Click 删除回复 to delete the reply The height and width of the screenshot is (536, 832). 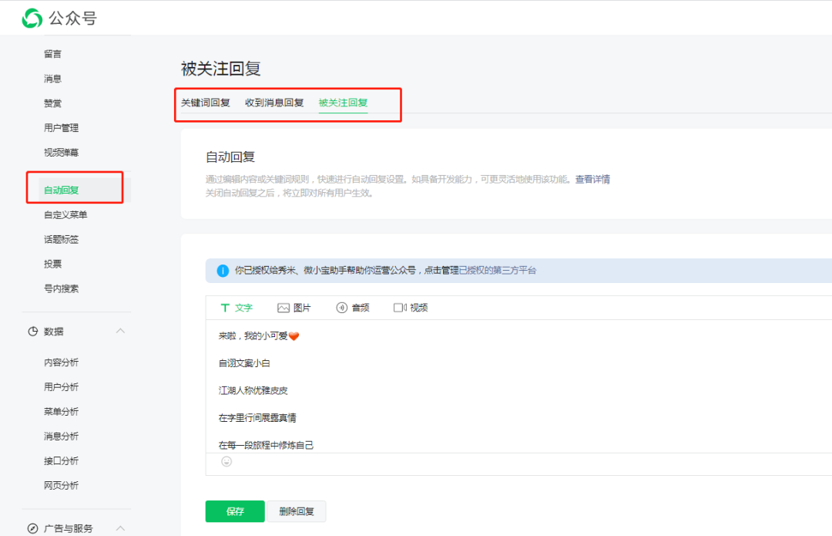pyautogui.click(x=297, y=511)
